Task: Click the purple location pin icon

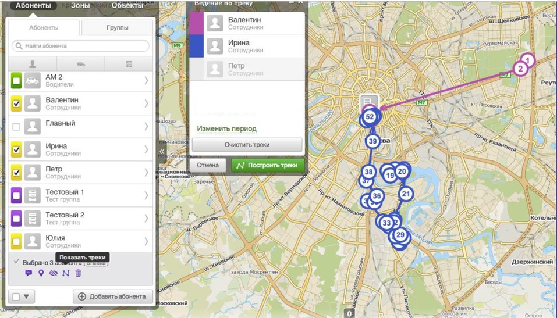Action: (x=41, y=273)
